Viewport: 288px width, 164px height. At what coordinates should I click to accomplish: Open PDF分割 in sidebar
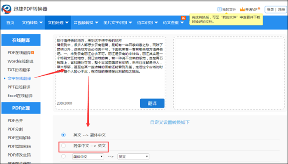coord(15,129)
